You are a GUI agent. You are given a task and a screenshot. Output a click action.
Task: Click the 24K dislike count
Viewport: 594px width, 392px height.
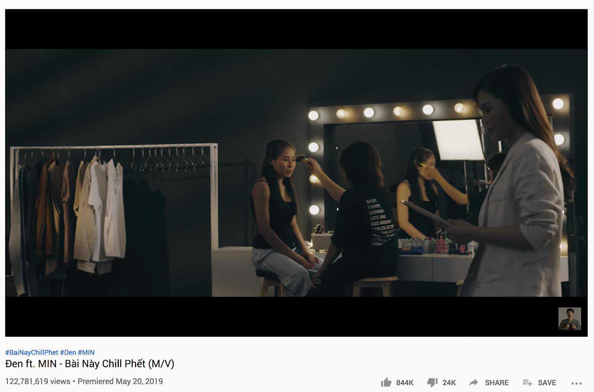point(449,383)
